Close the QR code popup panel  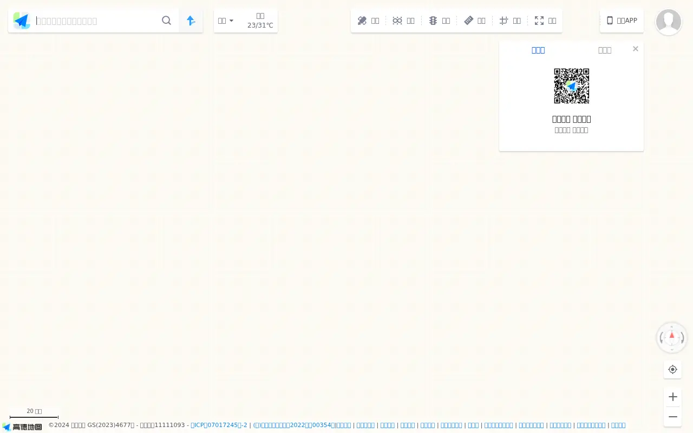tap(636, 49)
